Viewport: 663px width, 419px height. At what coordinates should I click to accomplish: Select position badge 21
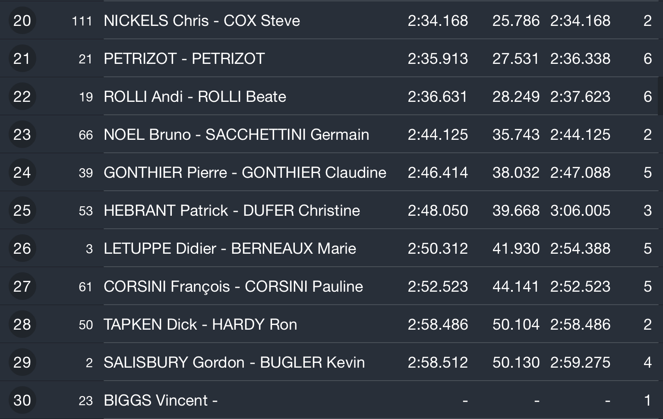click(22, 58)
